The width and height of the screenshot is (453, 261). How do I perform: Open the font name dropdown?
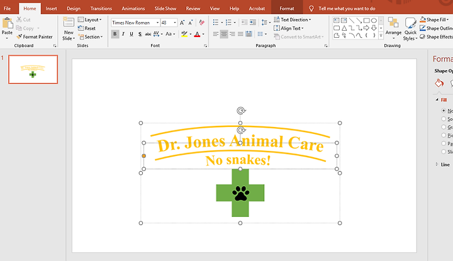[157, 23]
